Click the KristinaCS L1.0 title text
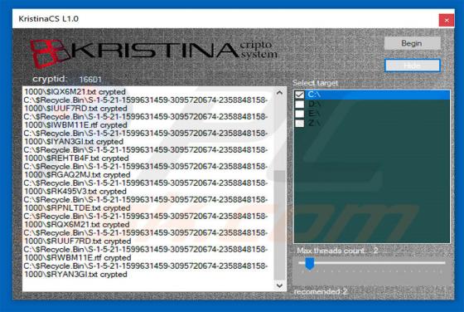The image size is (464, 312). point(49,18)
